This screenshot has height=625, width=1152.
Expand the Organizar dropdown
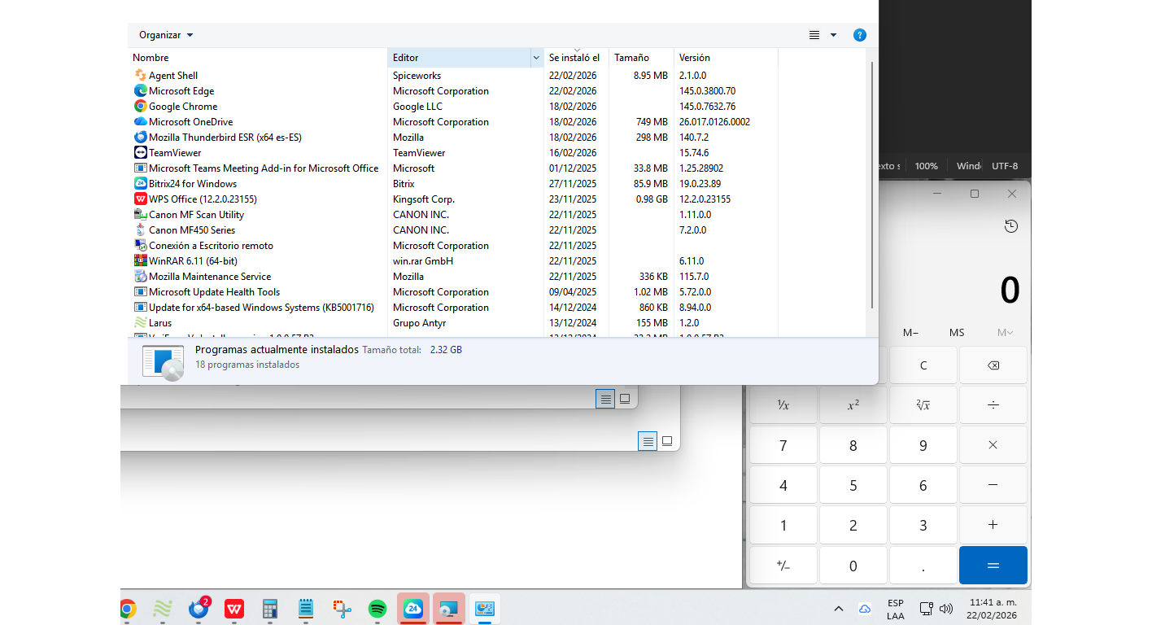pos(166,35)
